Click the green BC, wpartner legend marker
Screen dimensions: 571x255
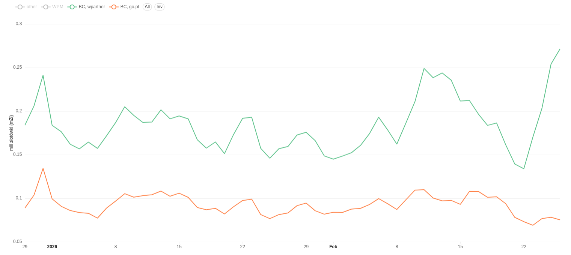coord(72,7)
